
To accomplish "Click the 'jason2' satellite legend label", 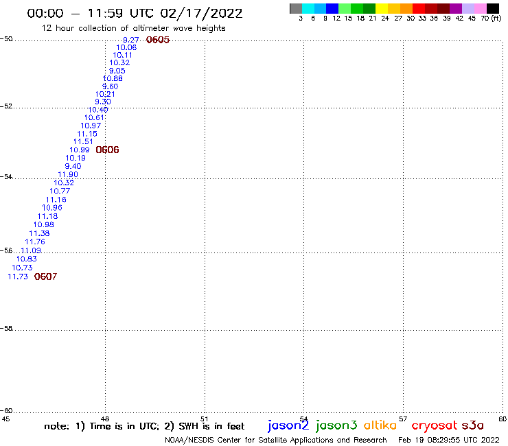I will coord(288,426).
